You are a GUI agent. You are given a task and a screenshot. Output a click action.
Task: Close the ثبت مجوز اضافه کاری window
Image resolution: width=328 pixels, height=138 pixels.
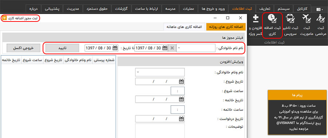(241, 18)
